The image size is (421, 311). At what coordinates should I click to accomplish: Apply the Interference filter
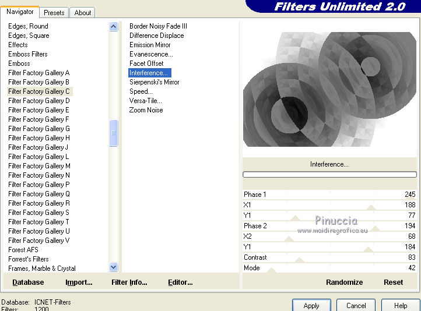pyautogui.click(x=311, y=306)
